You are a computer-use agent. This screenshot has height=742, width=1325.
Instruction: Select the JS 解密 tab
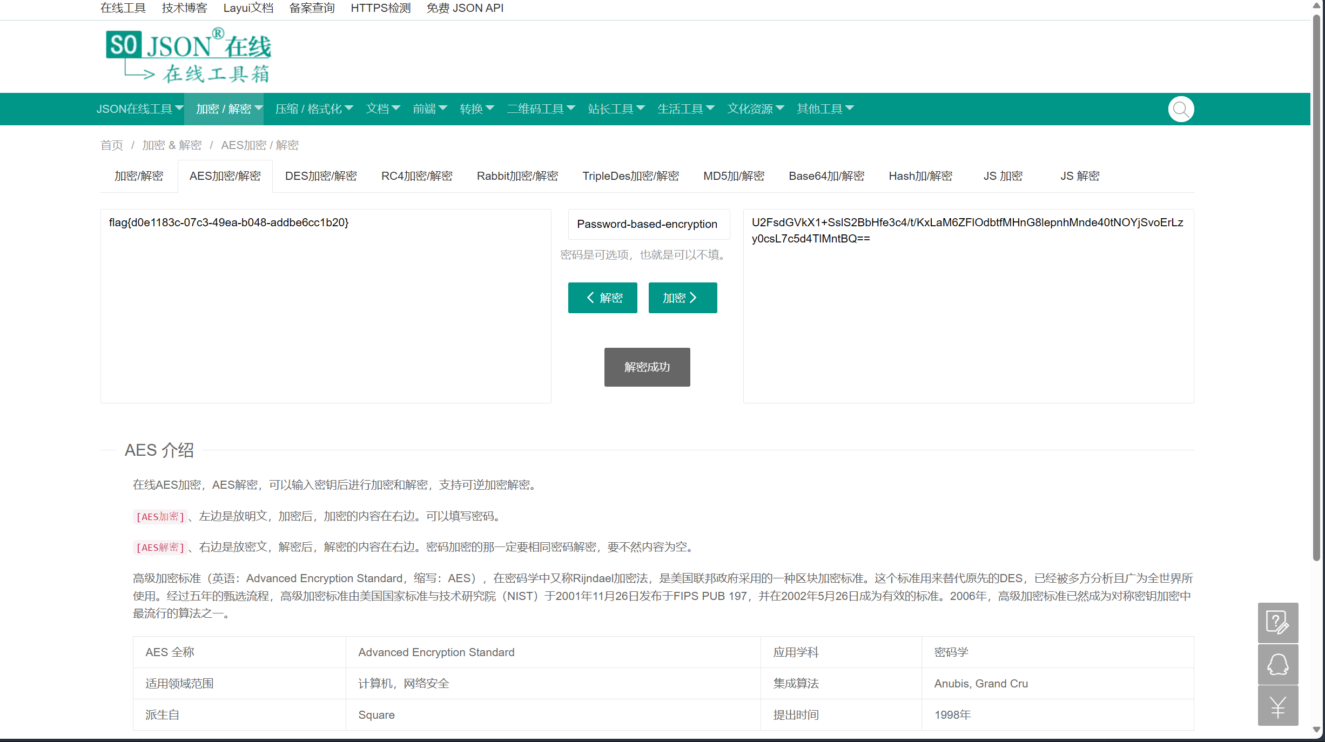click(1079, 176)
